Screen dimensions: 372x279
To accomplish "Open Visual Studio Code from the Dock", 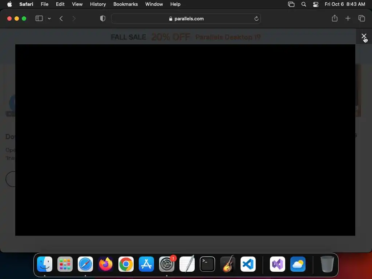I will click(x=248, y=264).
